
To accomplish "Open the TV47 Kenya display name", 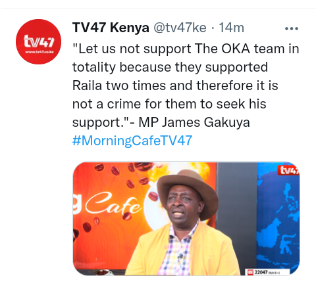I will tap(111, 28).
